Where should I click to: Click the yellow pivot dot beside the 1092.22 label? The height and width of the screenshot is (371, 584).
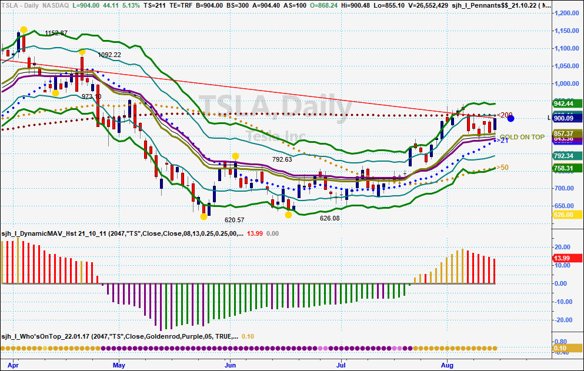point(82,51)
